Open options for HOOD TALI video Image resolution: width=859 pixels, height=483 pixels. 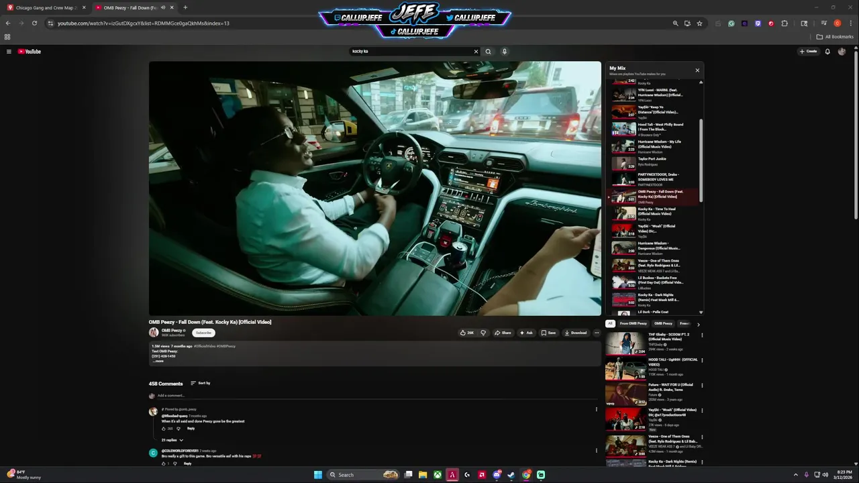click(702, 360)
